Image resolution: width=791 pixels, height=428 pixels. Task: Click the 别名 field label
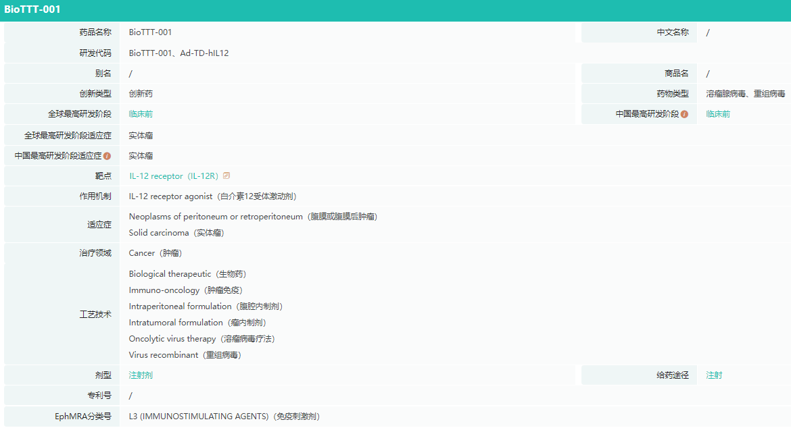click(103, 74)
